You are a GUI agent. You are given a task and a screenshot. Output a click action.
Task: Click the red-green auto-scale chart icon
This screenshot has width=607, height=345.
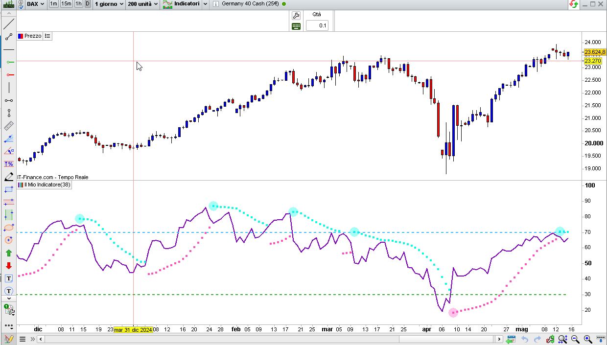[550, 339]
